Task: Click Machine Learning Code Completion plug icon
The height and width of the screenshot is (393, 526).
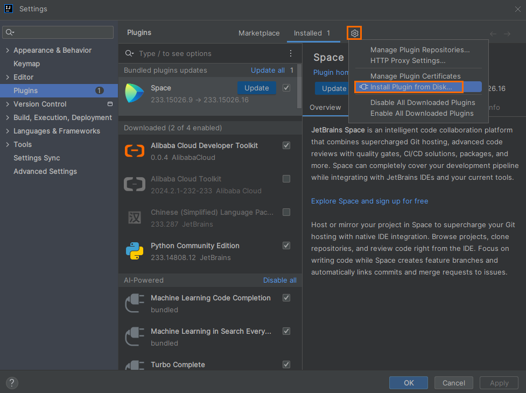Action: click(x=135, y=303)
